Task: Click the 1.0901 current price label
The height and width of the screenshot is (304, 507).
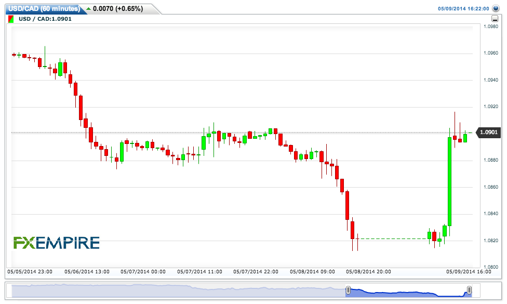Action: coord(489,133)
